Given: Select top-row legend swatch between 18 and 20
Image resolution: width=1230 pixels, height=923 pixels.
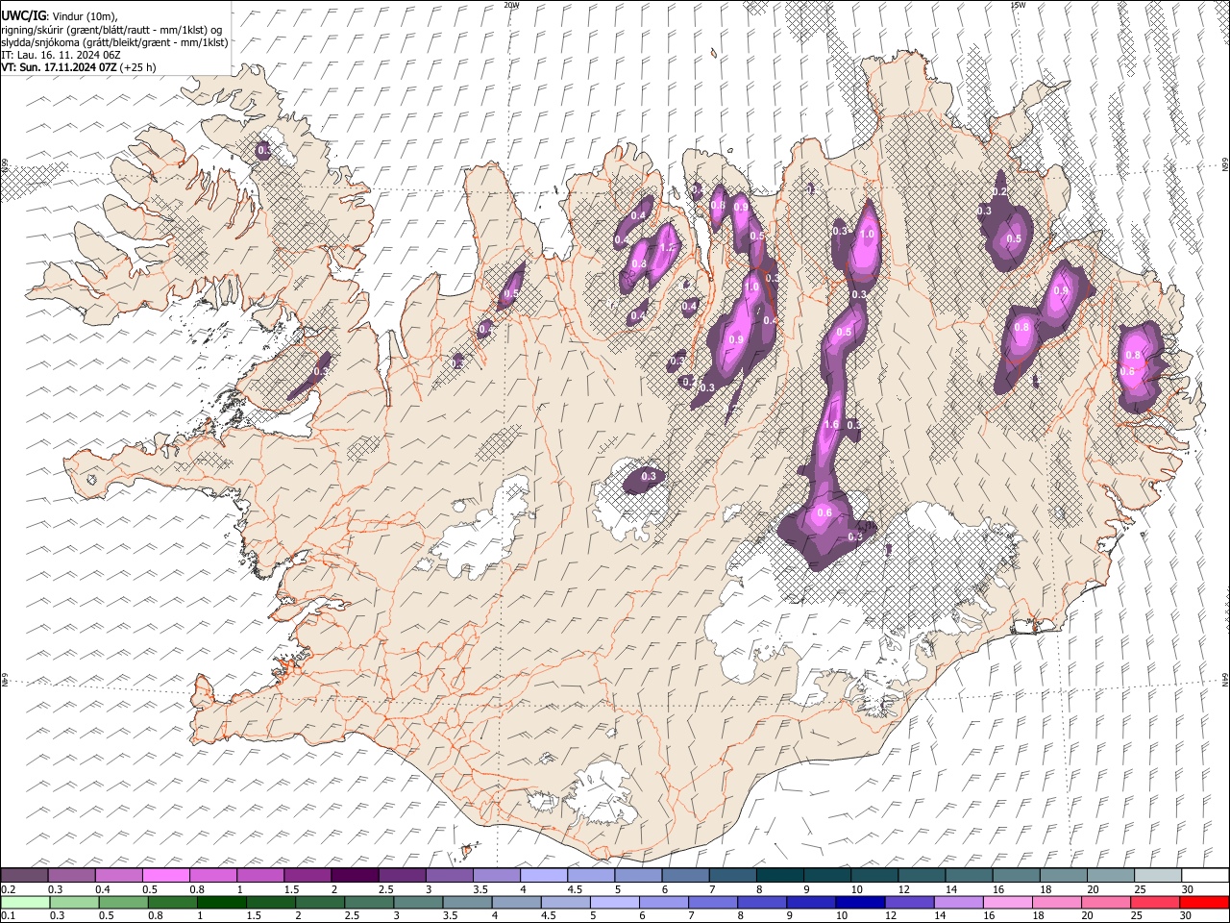Looking at the screenshot, I should tap(1063, 876).
